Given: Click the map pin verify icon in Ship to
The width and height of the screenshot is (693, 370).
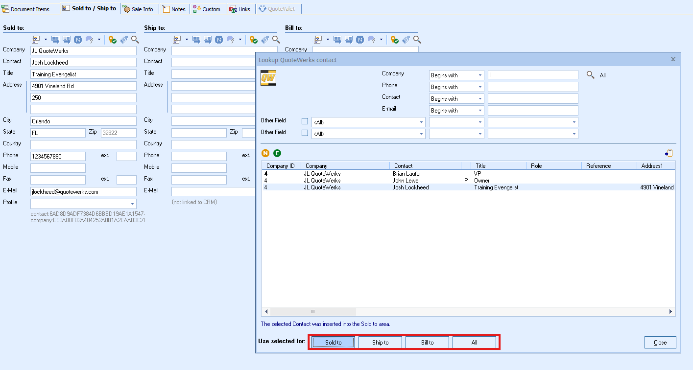Looking at the screenshot, I should point(254,40).
